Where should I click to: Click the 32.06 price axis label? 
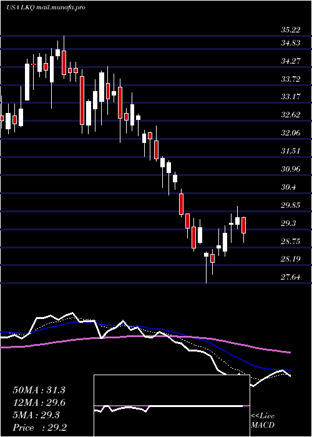[291, 132]
